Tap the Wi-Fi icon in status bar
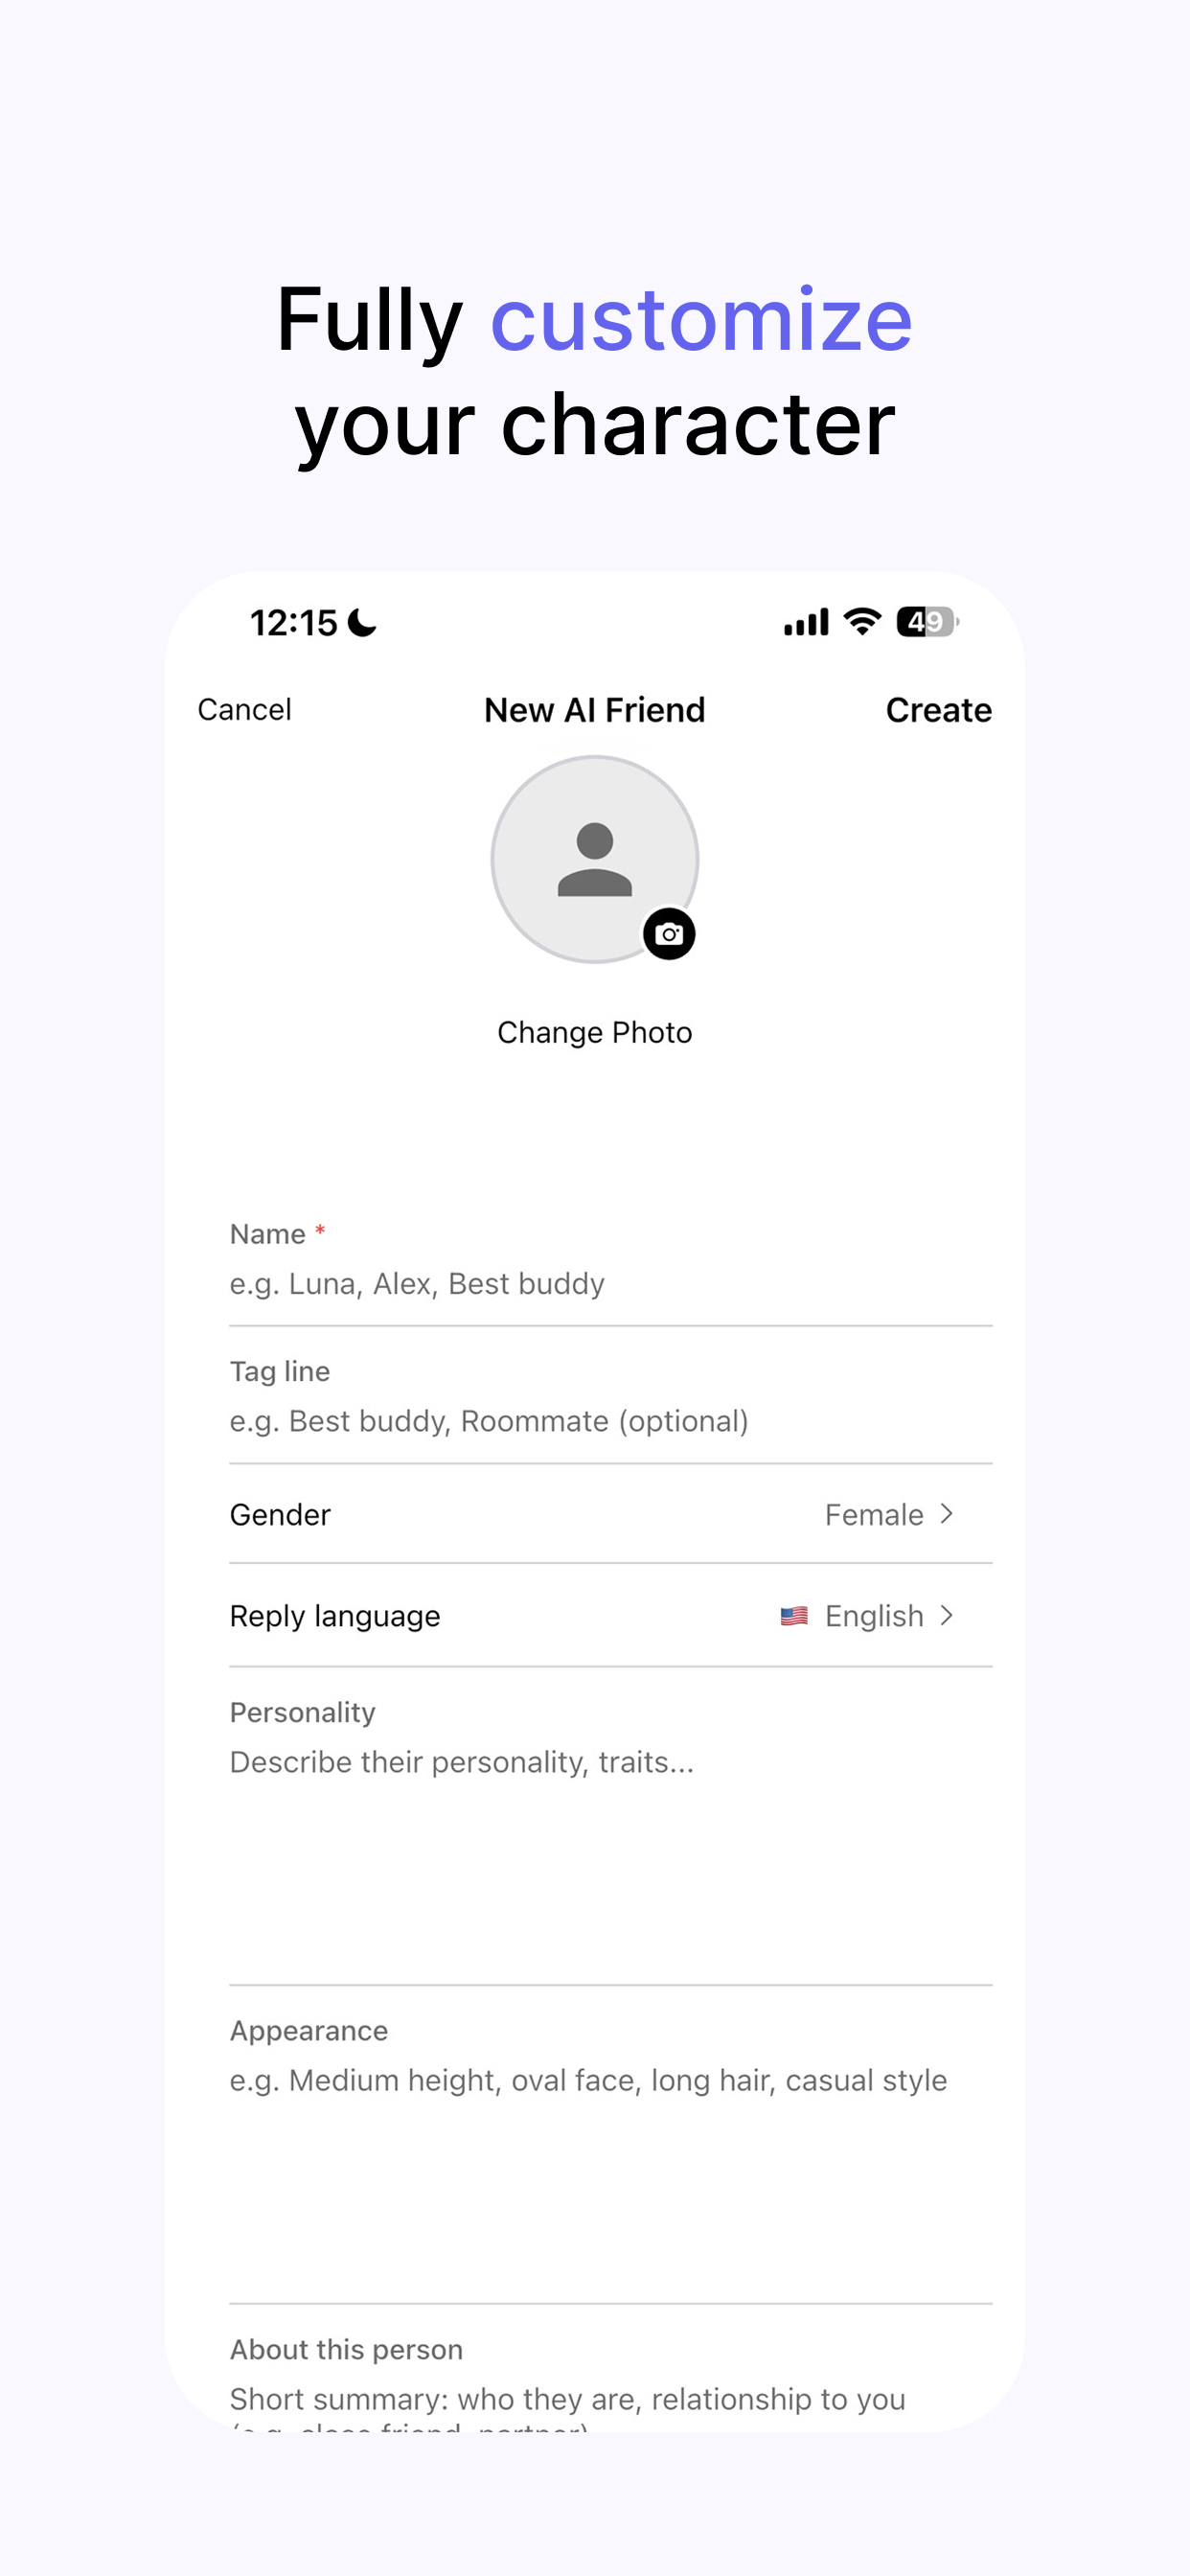The width and height of the screenshot is (1190, 2576). point(860,621)
